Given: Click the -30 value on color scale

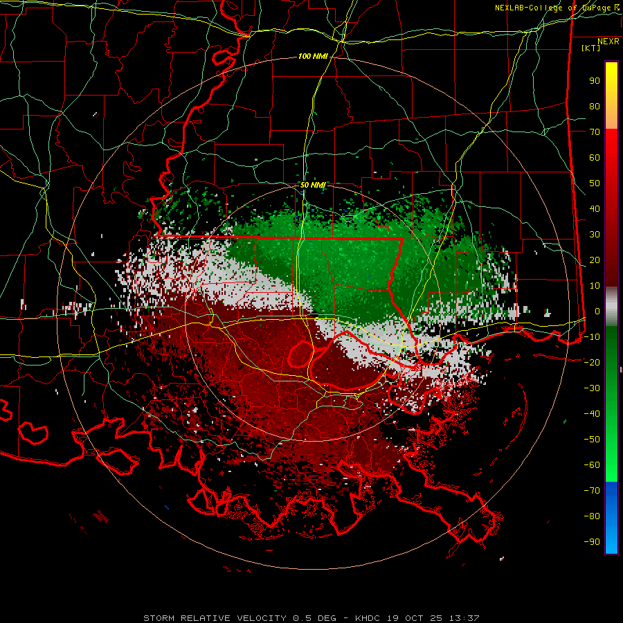Looking at the screenshot, I should 592,388.
